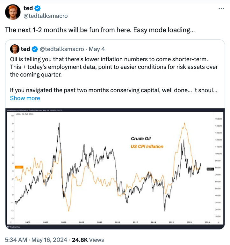
Task: Open the quoted tweet's May 4 date
Action: [97, 49]
